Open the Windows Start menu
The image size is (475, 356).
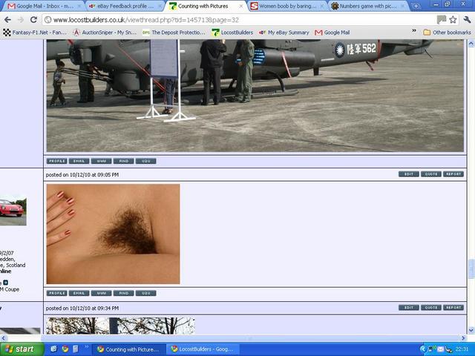(20, 349)
